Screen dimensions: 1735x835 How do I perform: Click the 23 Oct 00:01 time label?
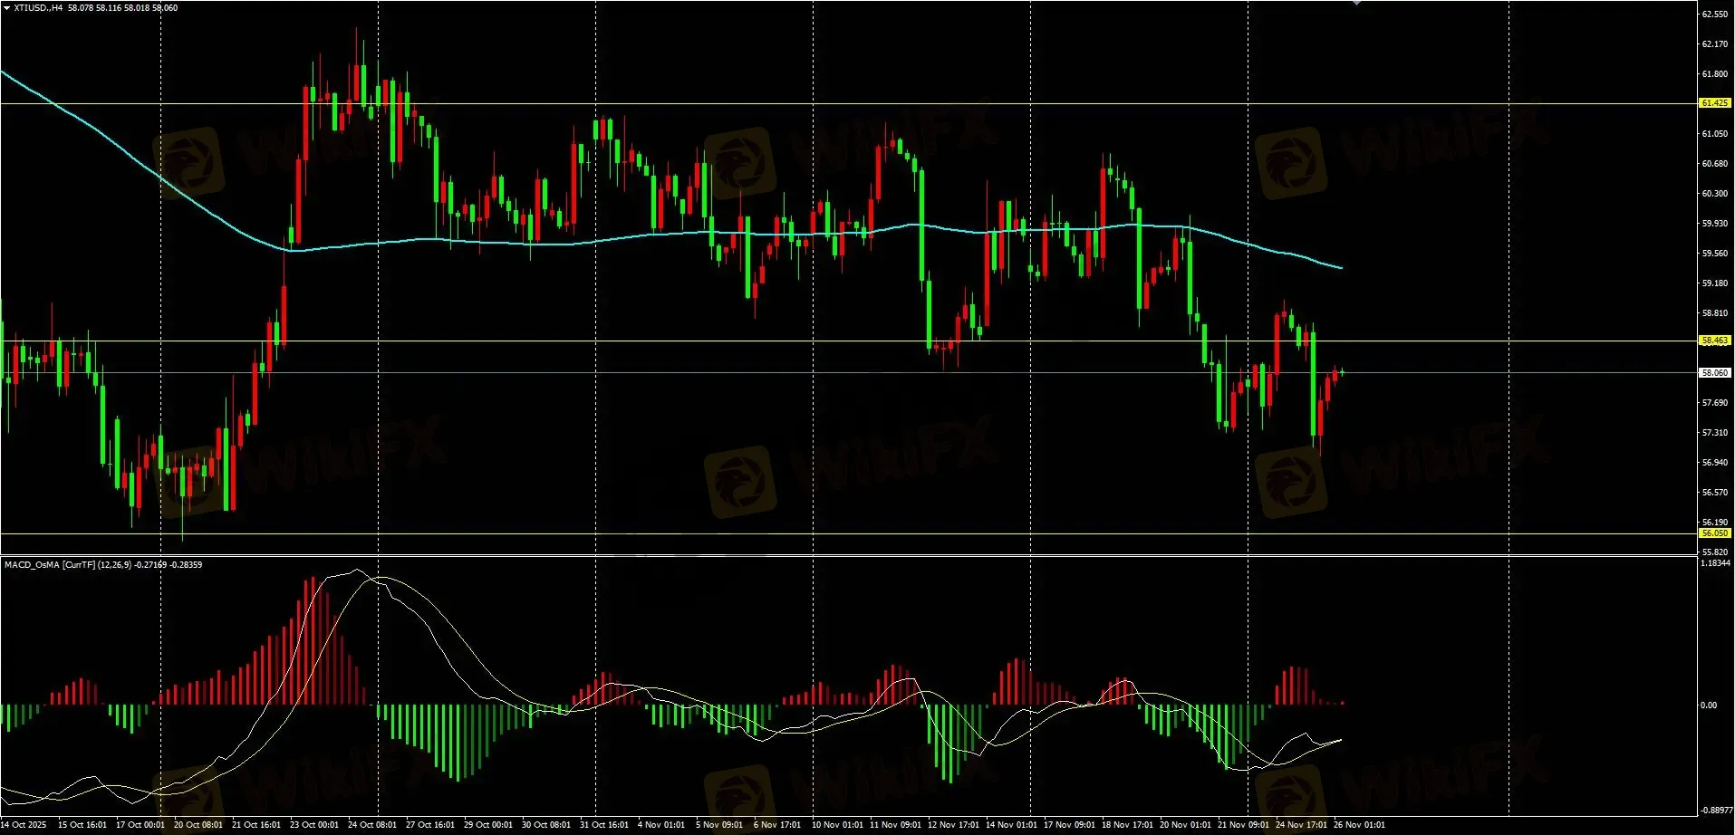coord(314,825)
